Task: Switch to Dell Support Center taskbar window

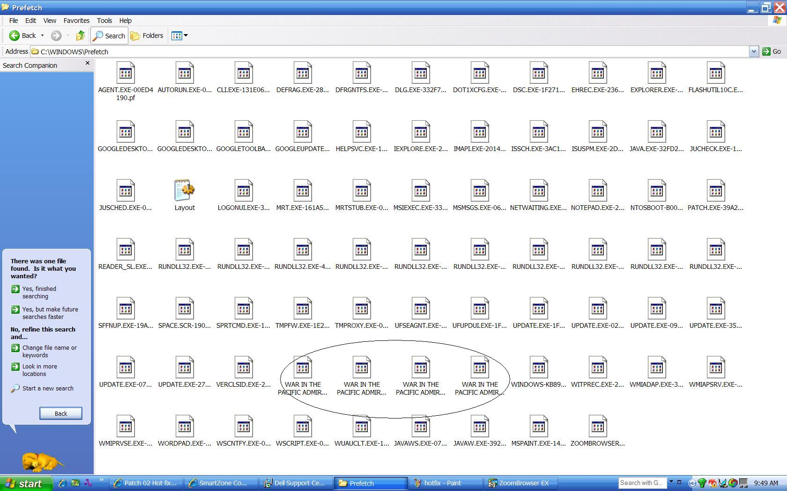Action: (x=296, y=483)
